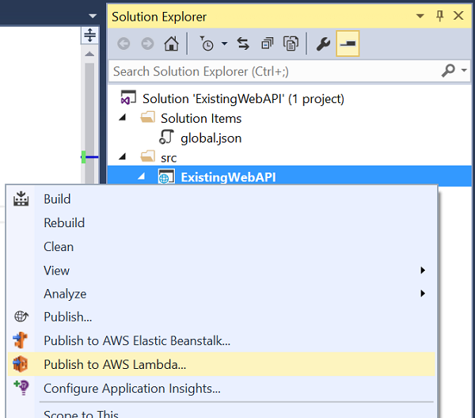This screenshot has width=475, height=418.
Task: Click the global.json file icon
Action: coord(166,137)
